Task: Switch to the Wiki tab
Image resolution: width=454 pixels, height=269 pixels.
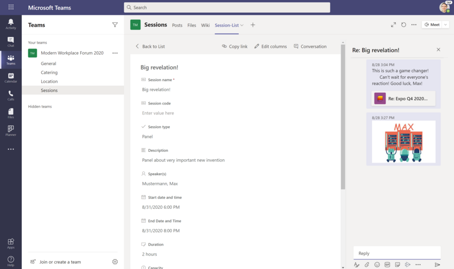Action: [205, 26]
